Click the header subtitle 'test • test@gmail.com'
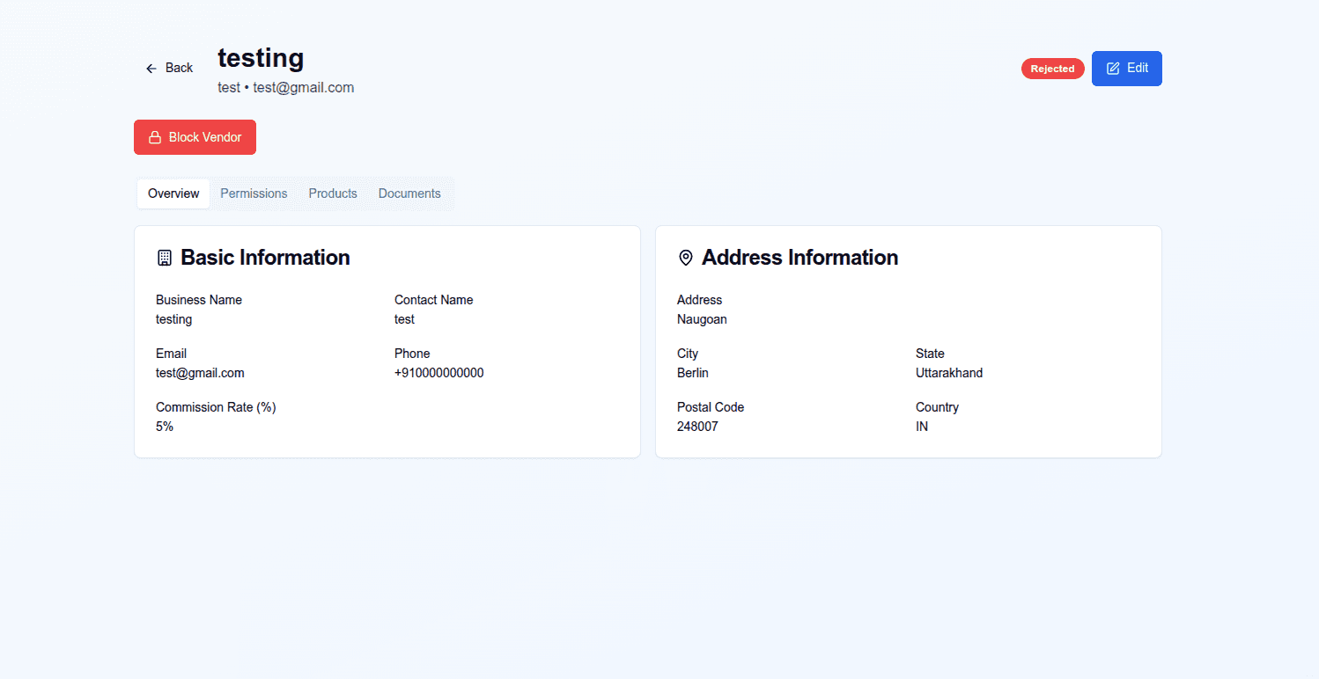The image size is (1319, 679). 285,88
